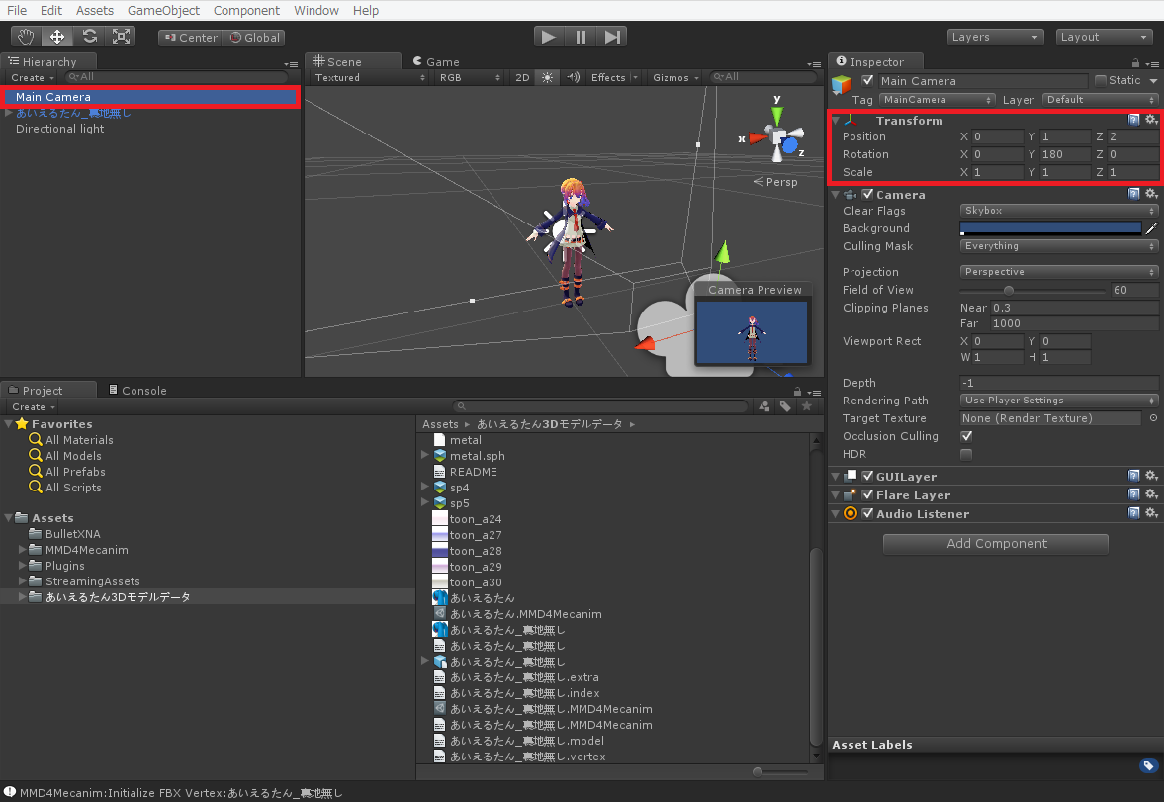Enable the HDR checkbox

pos(966,454)
